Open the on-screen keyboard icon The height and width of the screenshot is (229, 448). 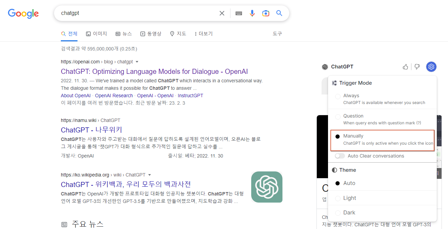(x=239, y=13)
